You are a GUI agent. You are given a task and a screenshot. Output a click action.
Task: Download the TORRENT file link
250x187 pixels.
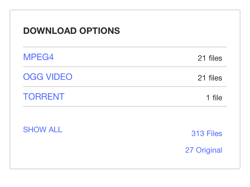click(x=43, y=96)
